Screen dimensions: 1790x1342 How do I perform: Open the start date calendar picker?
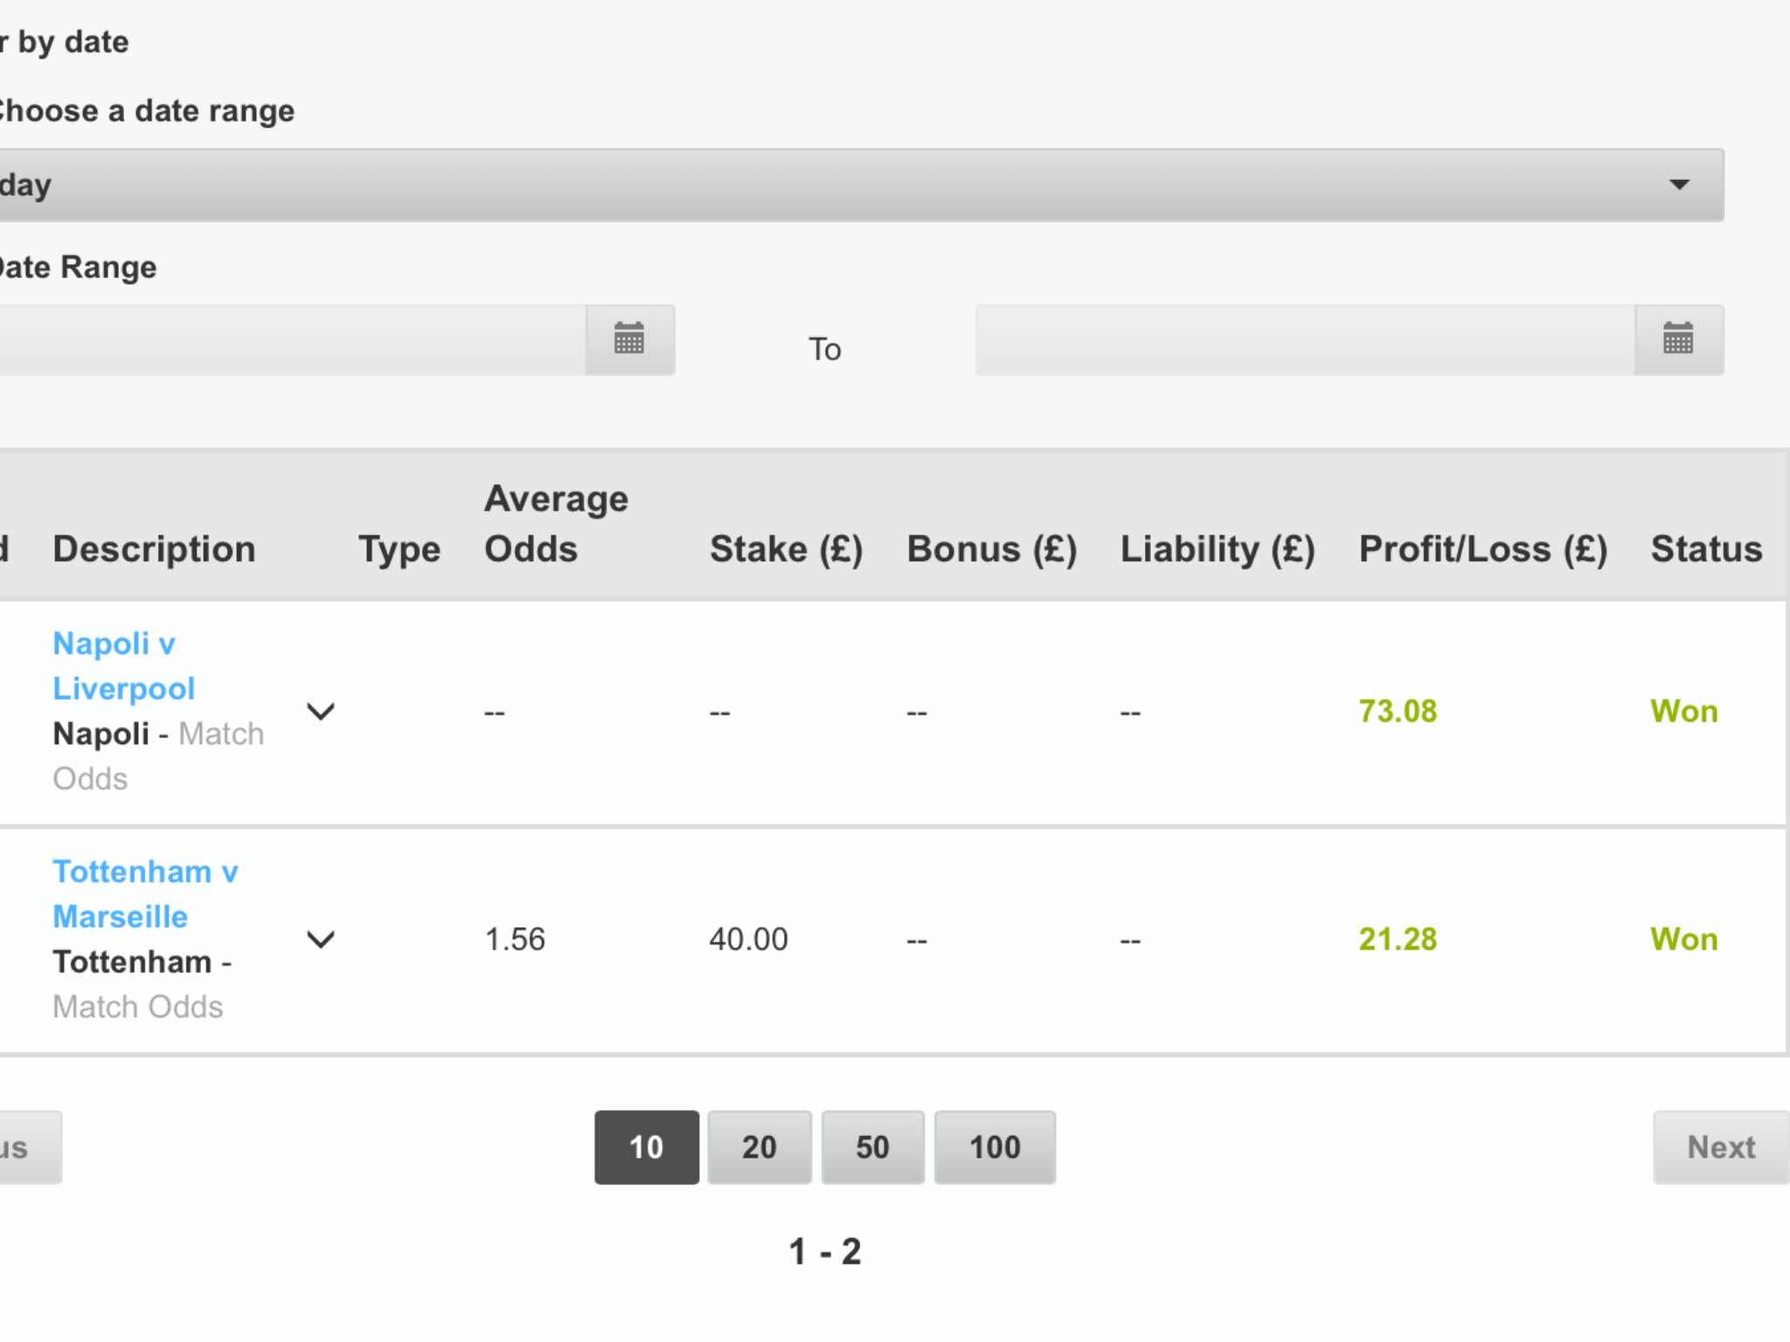(629, 340)
